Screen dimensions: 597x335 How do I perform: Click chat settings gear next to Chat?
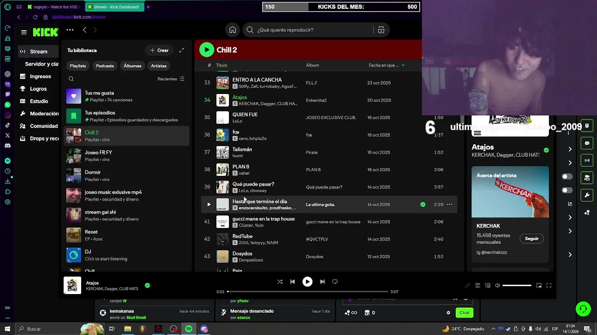[449, 313]
